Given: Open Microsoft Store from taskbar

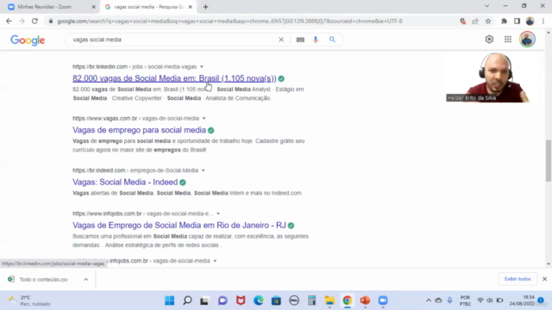Looking at the screenshot, I should (x=276, y=301).
